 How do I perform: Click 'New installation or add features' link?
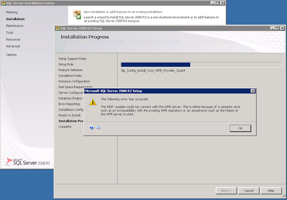(123, 12)
